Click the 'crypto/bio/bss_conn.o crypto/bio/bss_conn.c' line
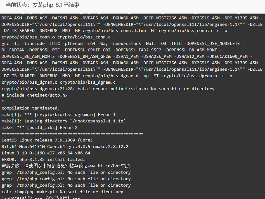265x199 pixels. click(56, 37)
